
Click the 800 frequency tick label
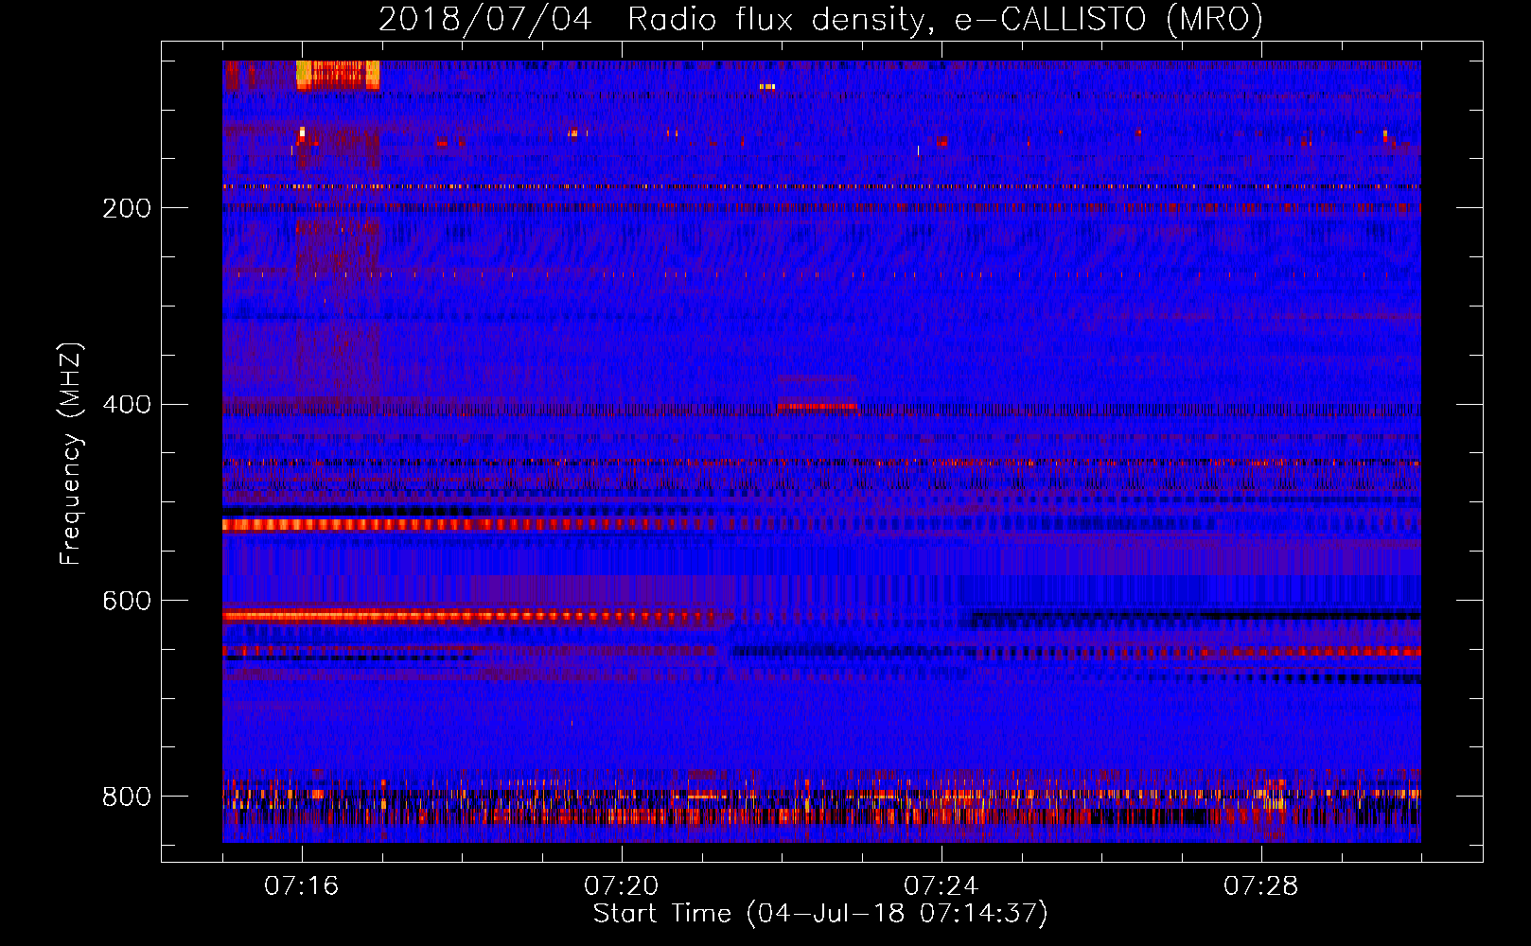(127, 797)
